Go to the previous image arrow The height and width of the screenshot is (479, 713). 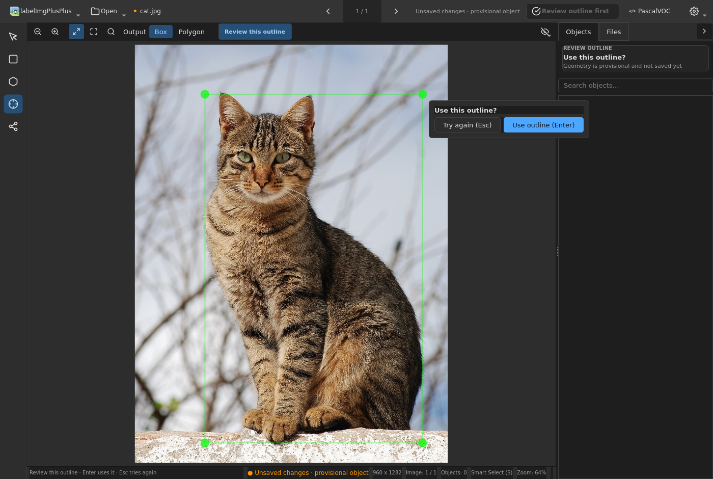point(328,11)
